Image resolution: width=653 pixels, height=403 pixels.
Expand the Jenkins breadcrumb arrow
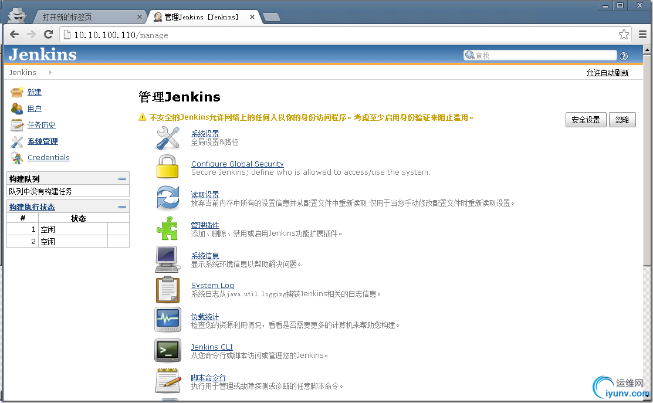[50, 72]
